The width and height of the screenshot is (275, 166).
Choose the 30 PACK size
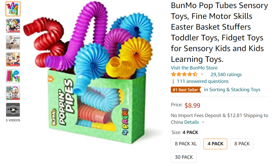pyautogui.click(x=184, y=157)
